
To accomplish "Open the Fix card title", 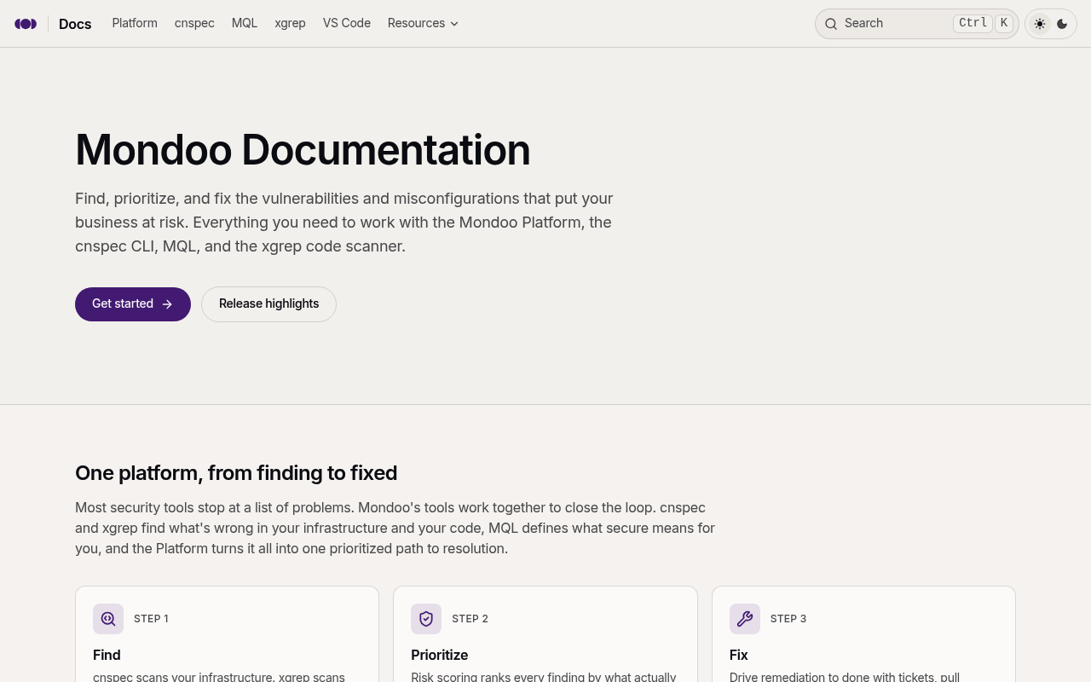I will click(x=739, y=655).
